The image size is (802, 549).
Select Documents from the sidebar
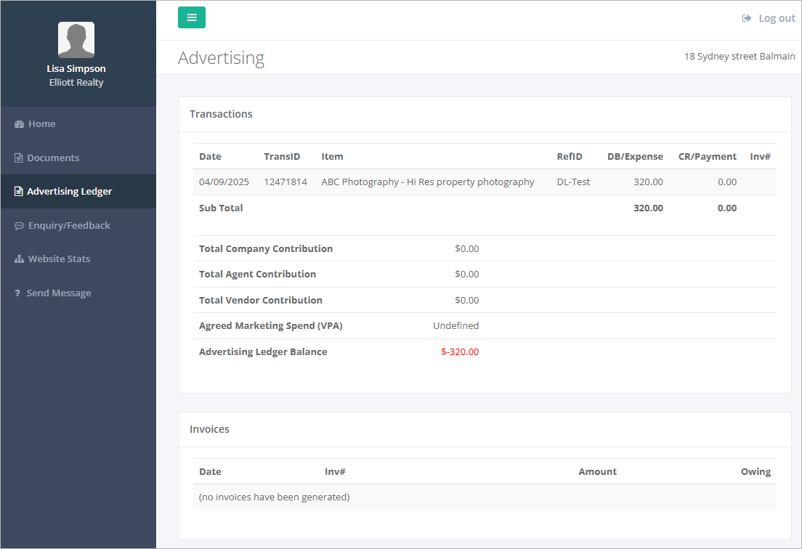click(x=52, y=158)
